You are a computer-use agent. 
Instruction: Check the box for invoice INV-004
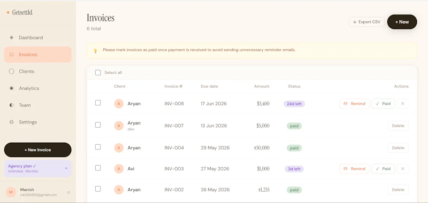[98, 147]
